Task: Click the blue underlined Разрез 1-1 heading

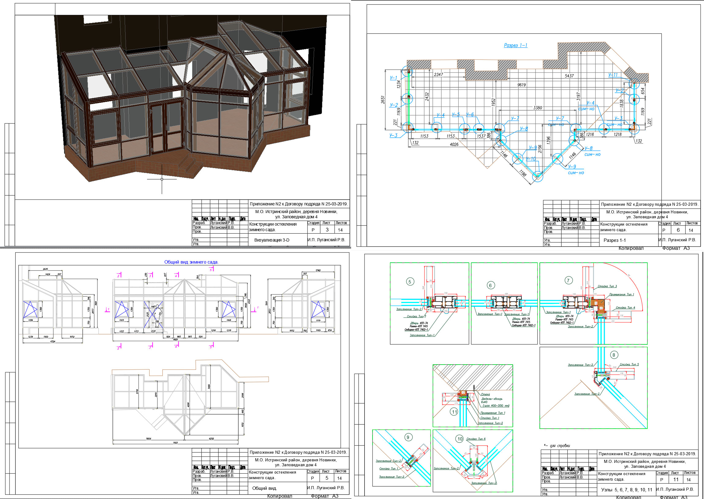Action: (516, 45)
